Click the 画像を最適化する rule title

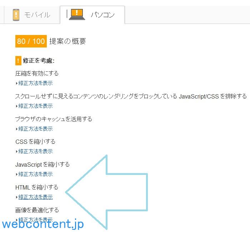tap(37, 210)
